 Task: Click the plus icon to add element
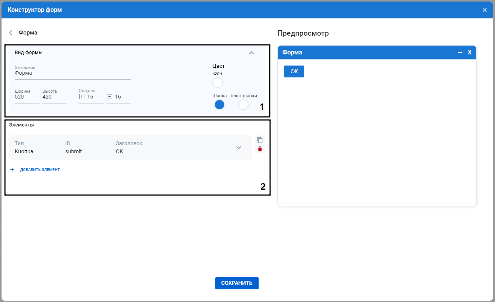[x=12, y=169]
